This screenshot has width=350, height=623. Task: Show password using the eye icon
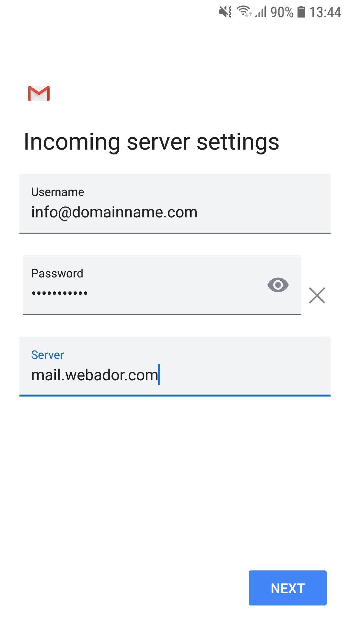[278, 285]
